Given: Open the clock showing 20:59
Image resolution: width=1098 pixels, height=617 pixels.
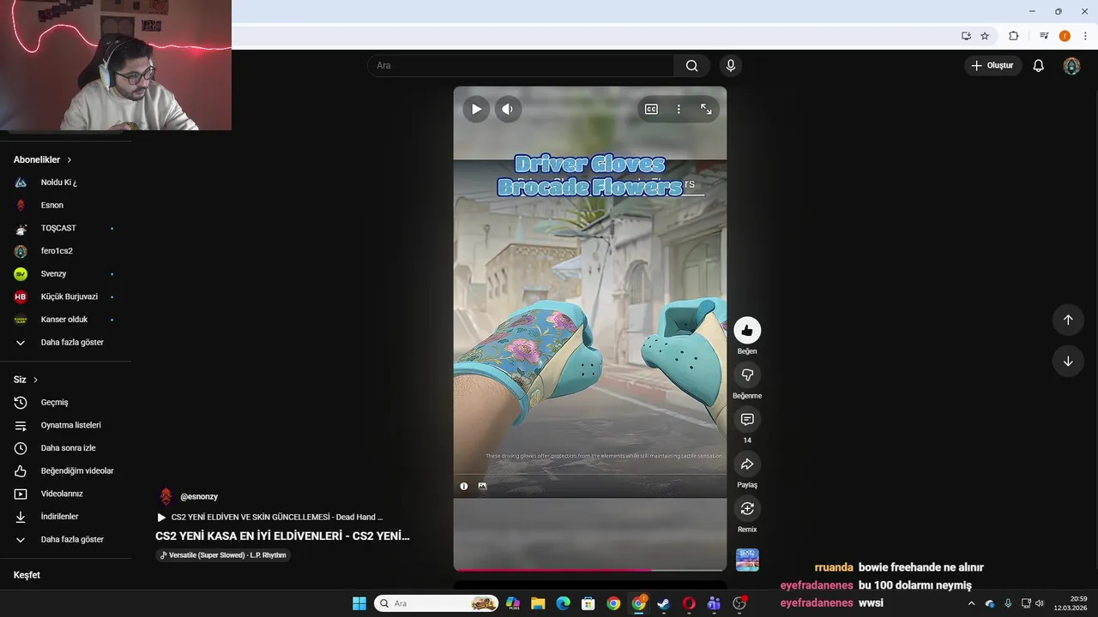Looking at the screenshot, I should point(1071,603).
